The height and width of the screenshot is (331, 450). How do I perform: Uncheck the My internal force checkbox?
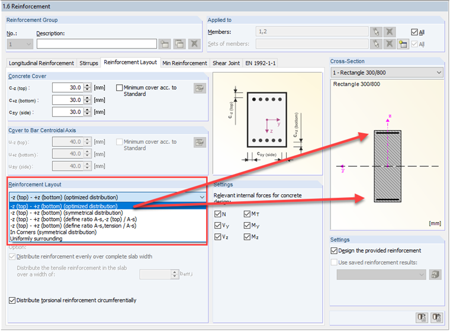click(247, 226)
